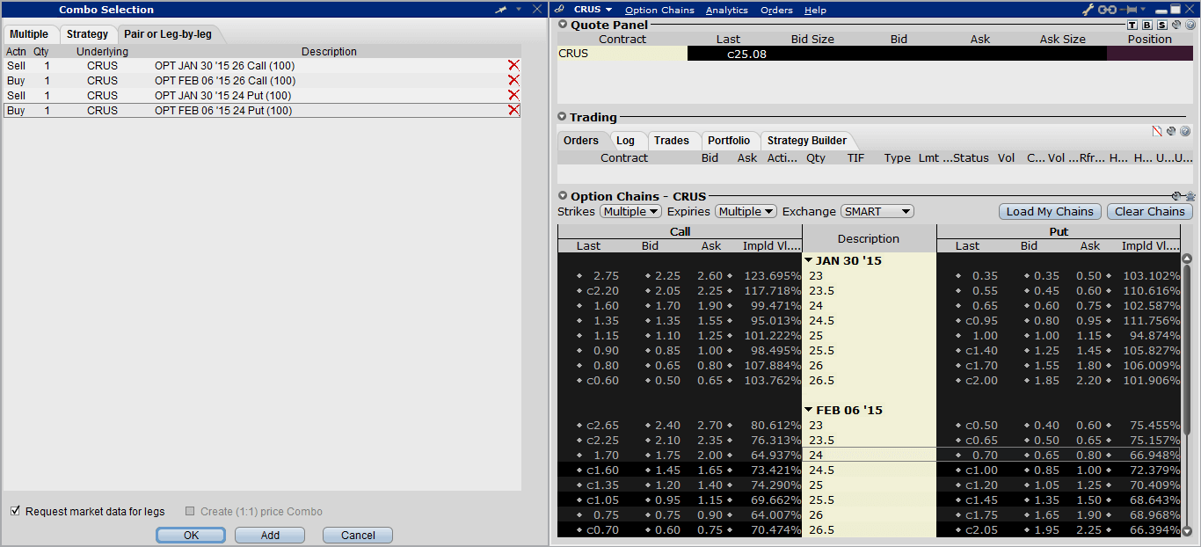
Task: Click the B button in Quote Panel header
Action: pos(1147,25)
